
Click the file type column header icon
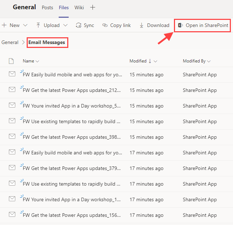pos(11,61)
